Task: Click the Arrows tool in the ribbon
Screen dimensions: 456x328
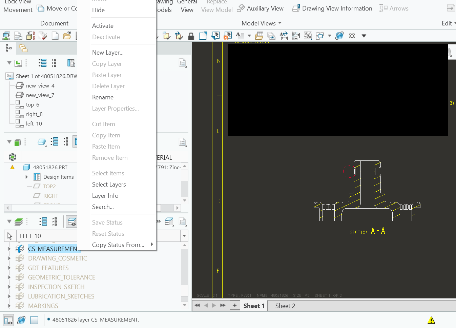Action: tap(394, 8)
